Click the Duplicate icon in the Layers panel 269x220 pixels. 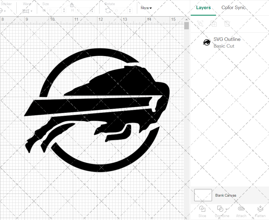214,24
